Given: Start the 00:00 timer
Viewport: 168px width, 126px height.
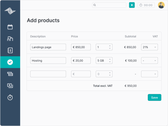Looking at the screenshot, I should pos(146,5).
